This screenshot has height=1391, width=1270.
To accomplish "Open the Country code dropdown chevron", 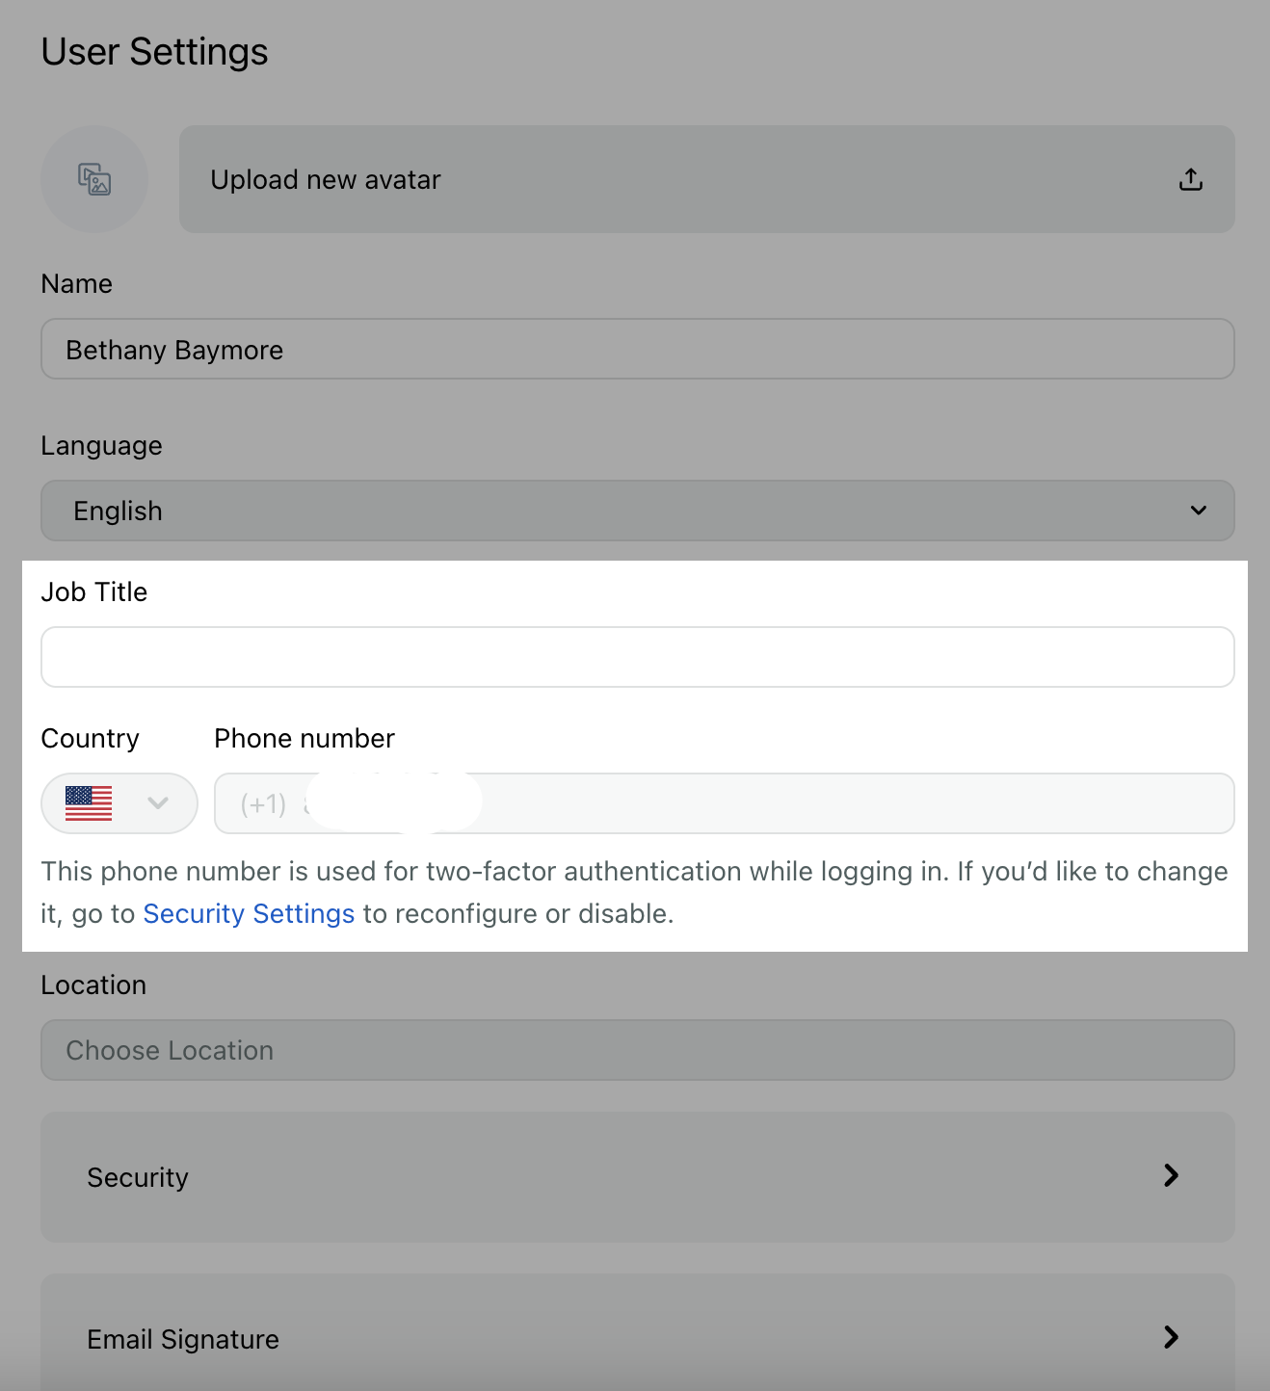I will (158, 803).
